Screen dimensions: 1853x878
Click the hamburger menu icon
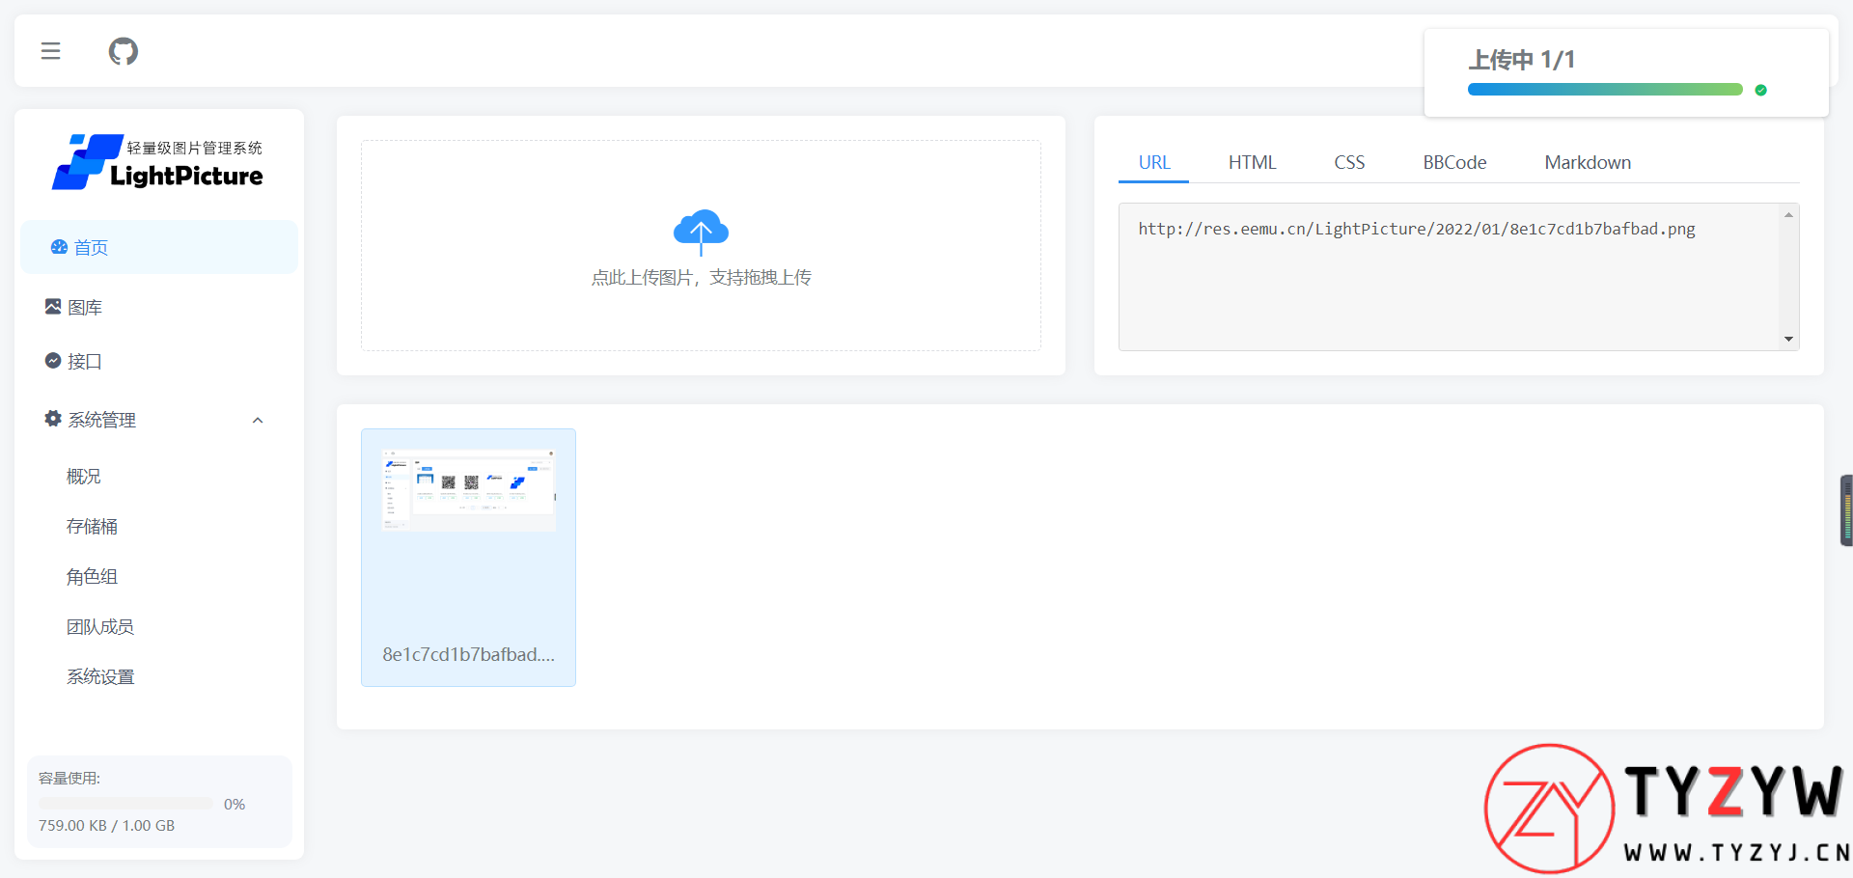50,51
